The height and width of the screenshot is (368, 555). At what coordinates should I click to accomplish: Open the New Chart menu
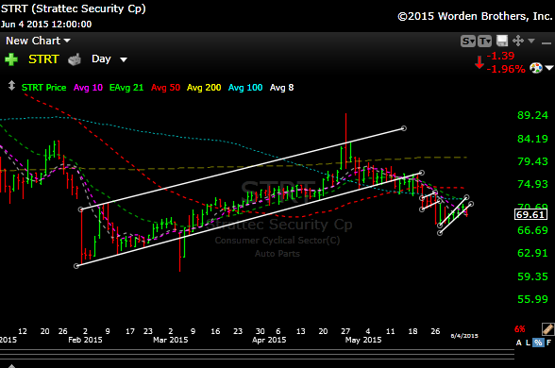pyautogui.click(x=38, y=41)
